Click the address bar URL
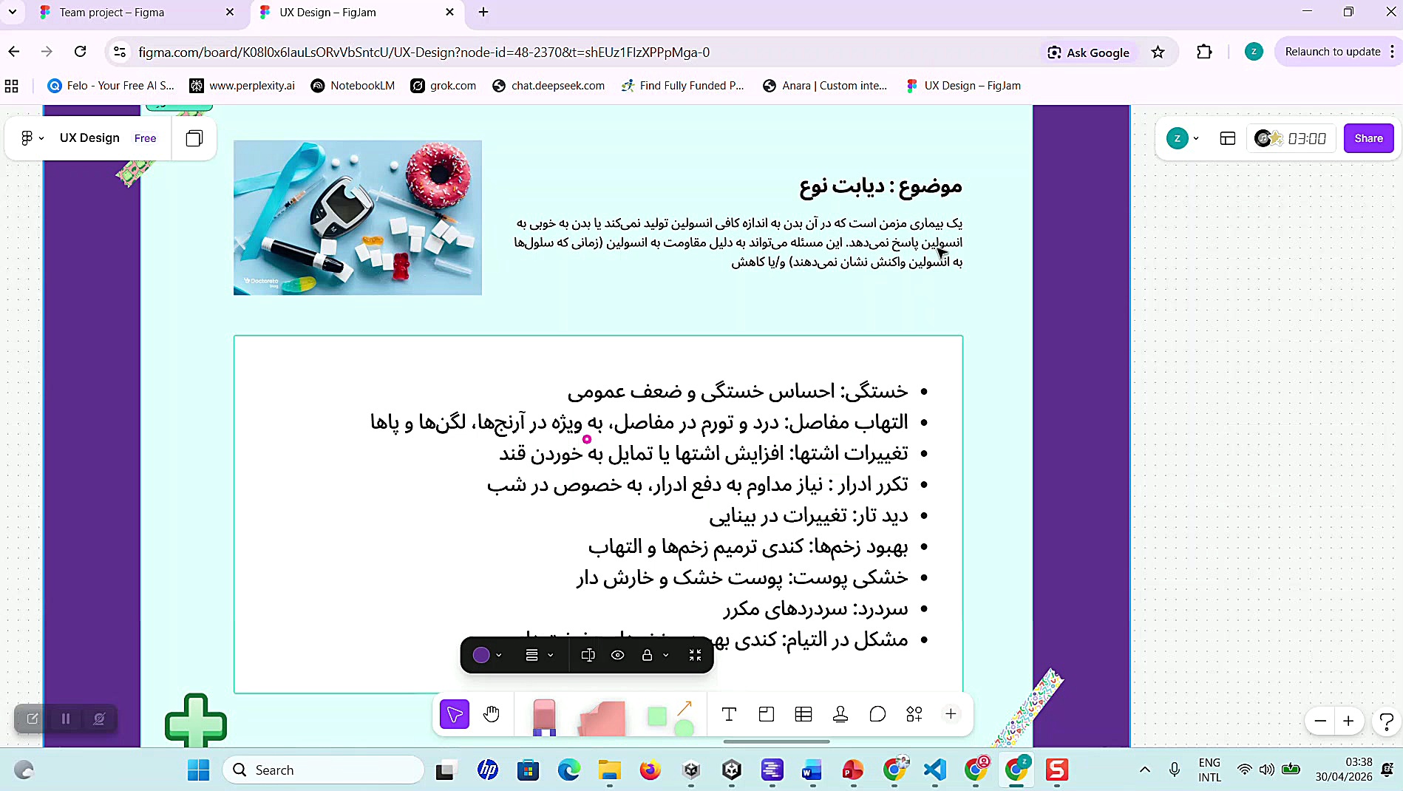Image resolution: width=1403 pixels, height=791 pixels. [x=424, y=52]
